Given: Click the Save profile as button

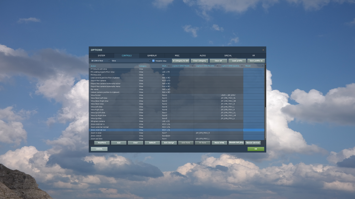Looking at the screenshot, I should (256, 61).
